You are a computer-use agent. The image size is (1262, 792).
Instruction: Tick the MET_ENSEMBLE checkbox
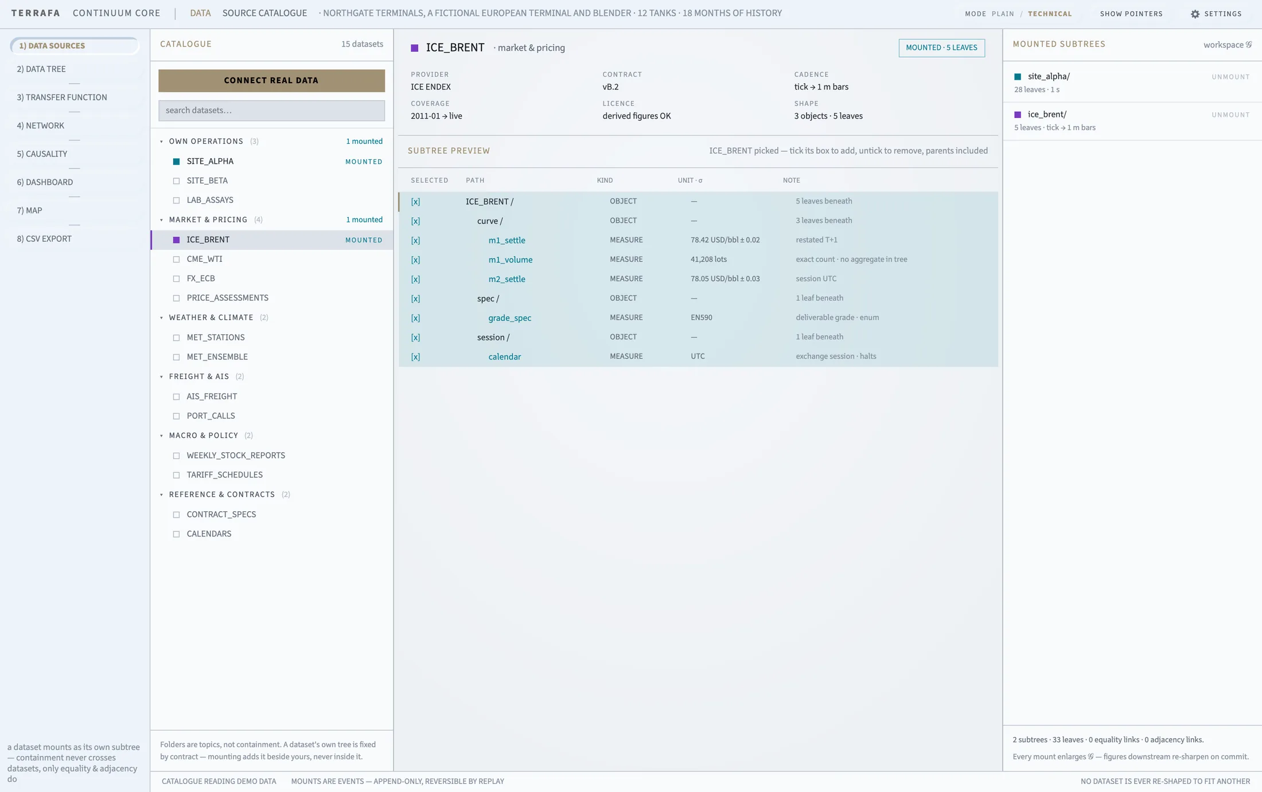click(176, 358)
